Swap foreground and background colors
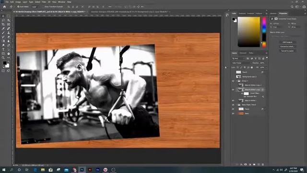Image resolution: width=307 pixels, height=173 pixels. pyautogui.click(x=9, y=62)
